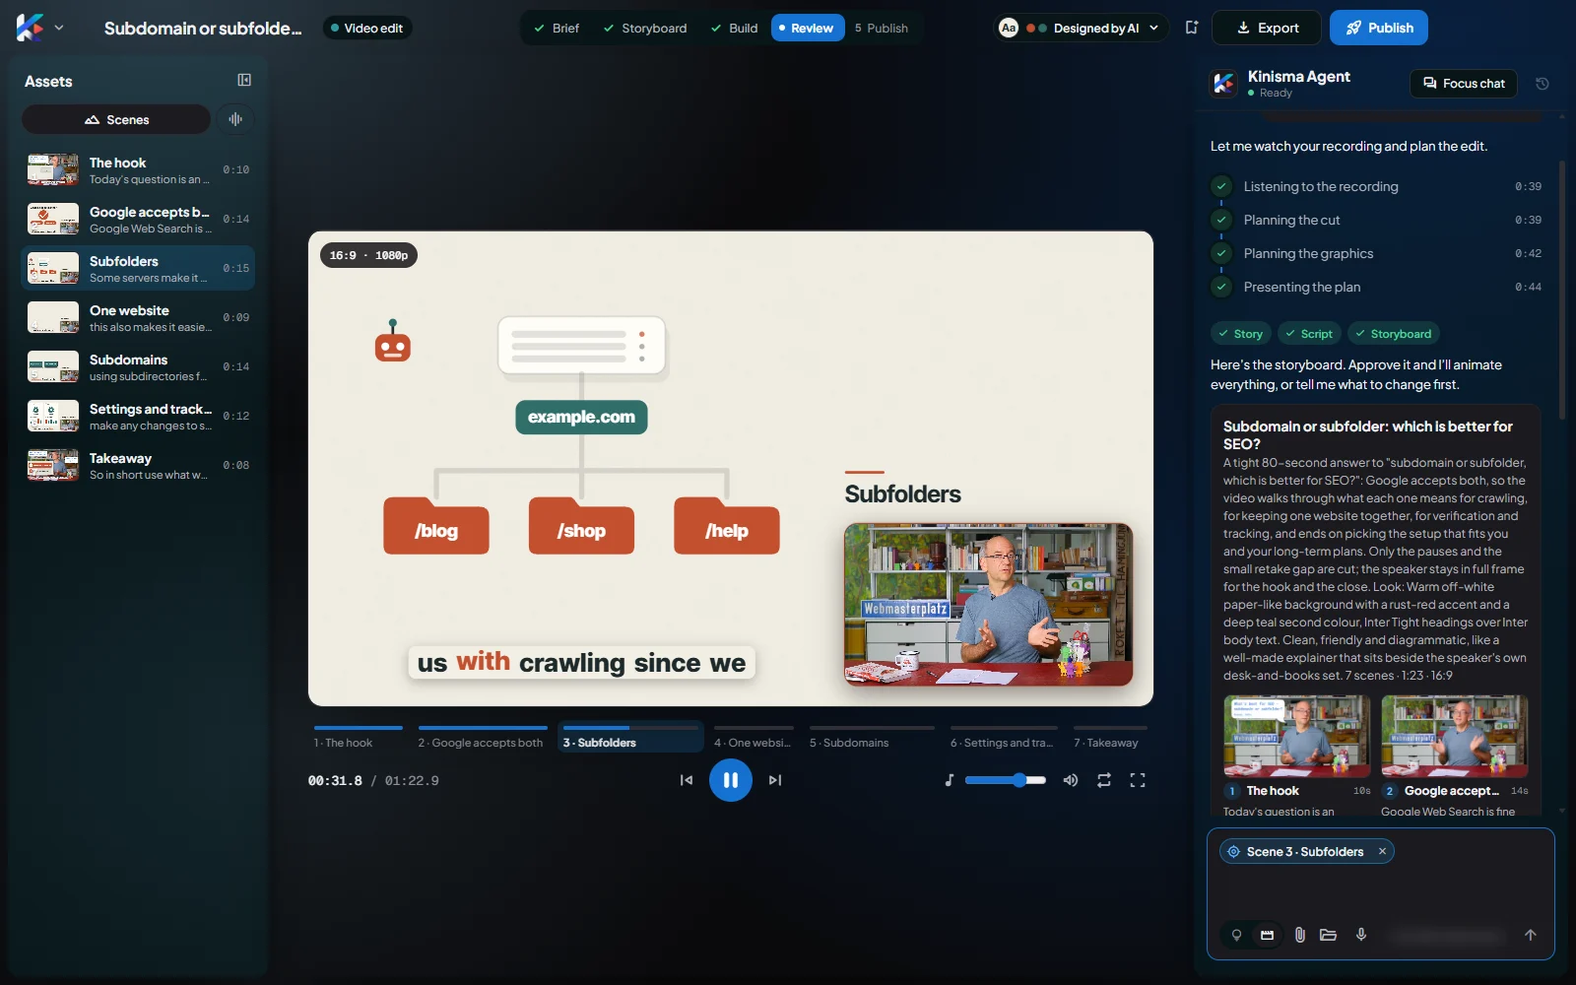Screen dimensions: 1576x985
Task: Select the Scenes assets tab
Action: tap(116, 119)
